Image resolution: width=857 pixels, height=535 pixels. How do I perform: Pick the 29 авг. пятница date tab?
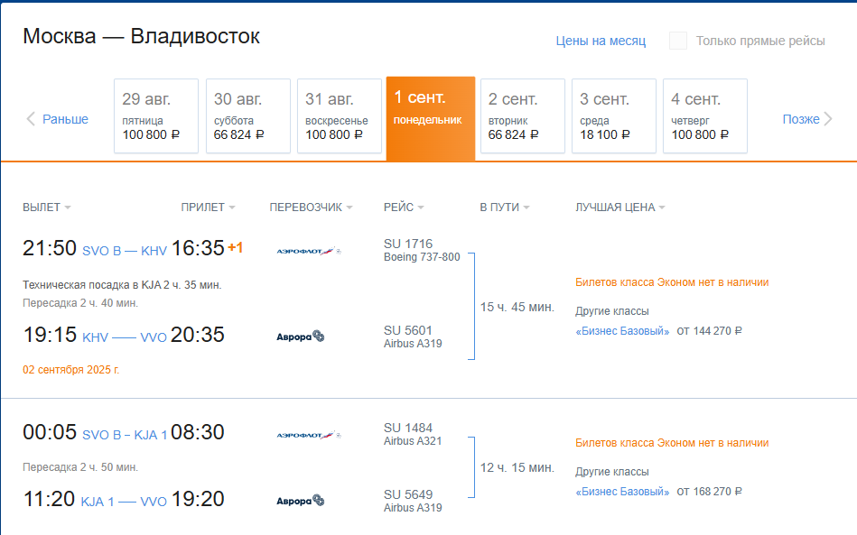pyautogui.click(x=156, y=116)
